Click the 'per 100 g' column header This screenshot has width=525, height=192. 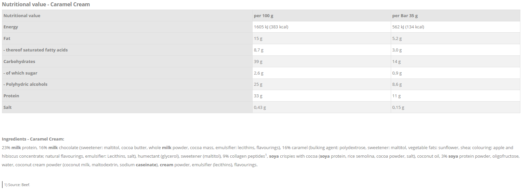(x=263, y=16)
